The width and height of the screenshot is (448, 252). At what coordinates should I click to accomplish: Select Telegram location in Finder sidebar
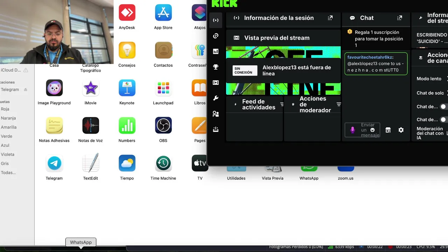(x=10, y=90)
